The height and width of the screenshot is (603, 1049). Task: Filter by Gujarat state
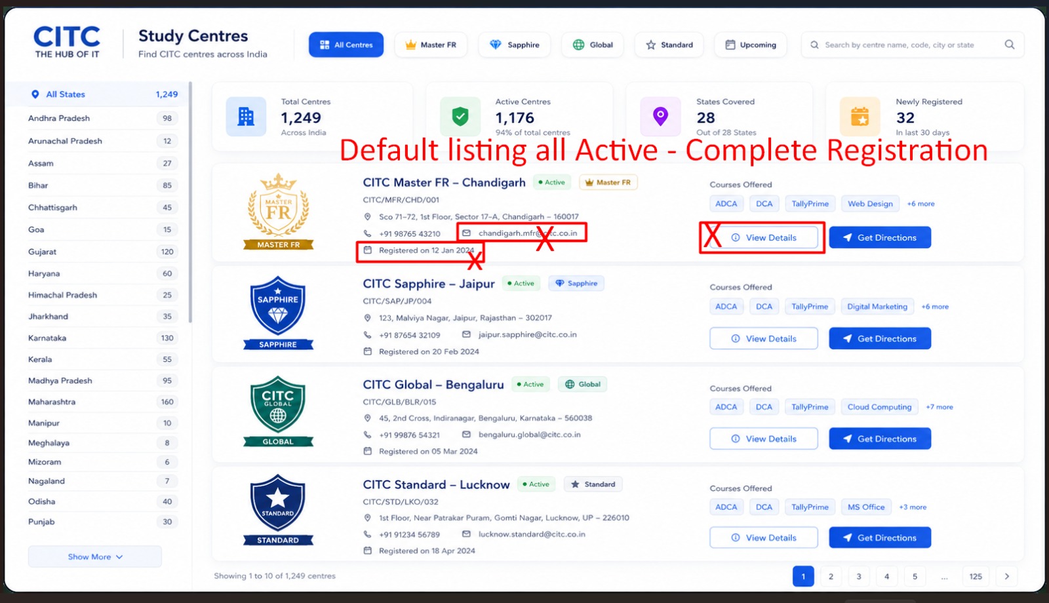pos(102,252)
